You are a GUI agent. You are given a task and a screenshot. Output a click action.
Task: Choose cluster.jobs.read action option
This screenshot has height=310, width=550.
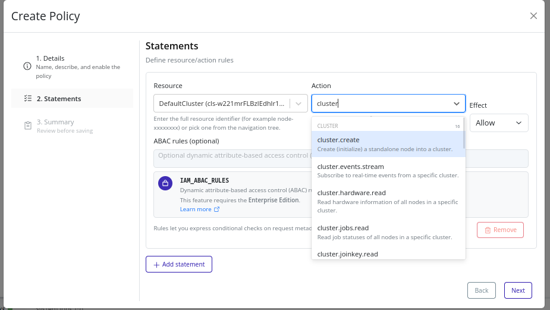coord(388,232)
